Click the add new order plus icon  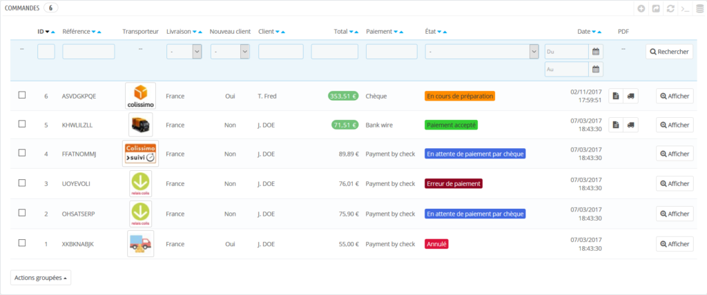[x=641, y=9]
